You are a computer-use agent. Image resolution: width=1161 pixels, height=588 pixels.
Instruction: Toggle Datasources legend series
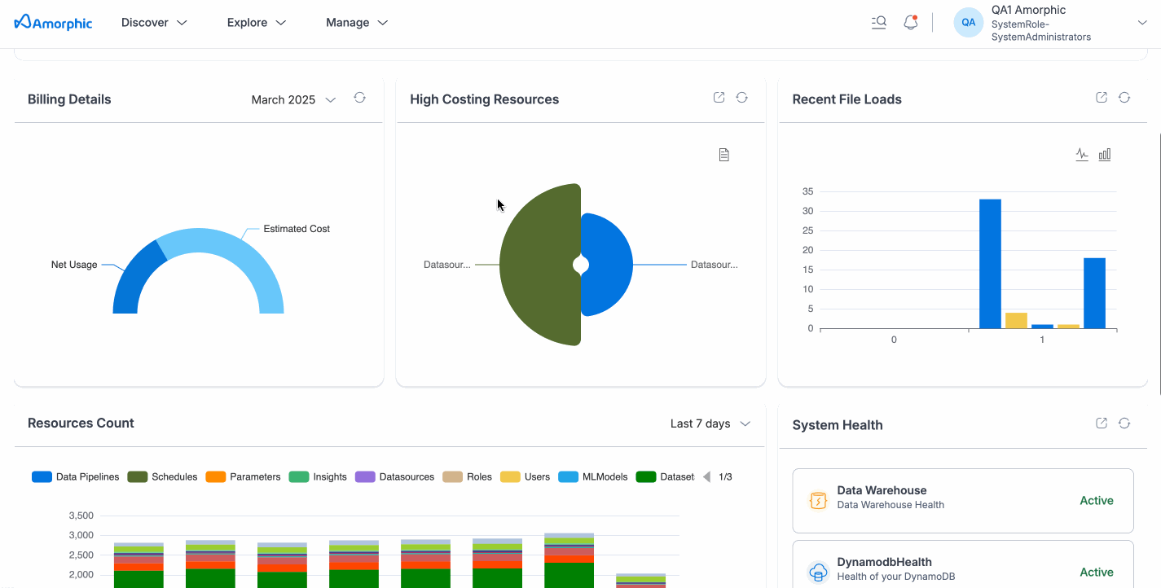point(395,476)
